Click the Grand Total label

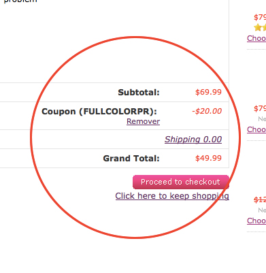pyautogui.click(x=131, y=159)
